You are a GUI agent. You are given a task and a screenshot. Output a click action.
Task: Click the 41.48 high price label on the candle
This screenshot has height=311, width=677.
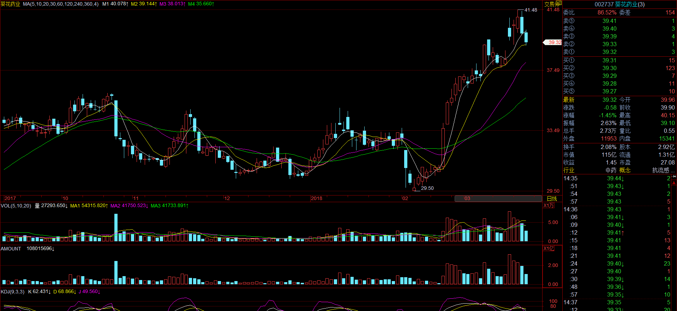531,10
